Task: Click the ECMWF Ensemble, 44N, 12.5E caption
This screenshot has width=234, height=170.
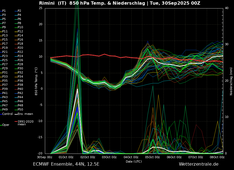Action: 66,164
